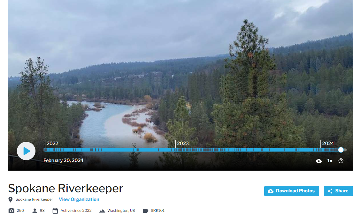Click the location pin icon
This screenshot has height=216, width=362.
click(11, 200)
